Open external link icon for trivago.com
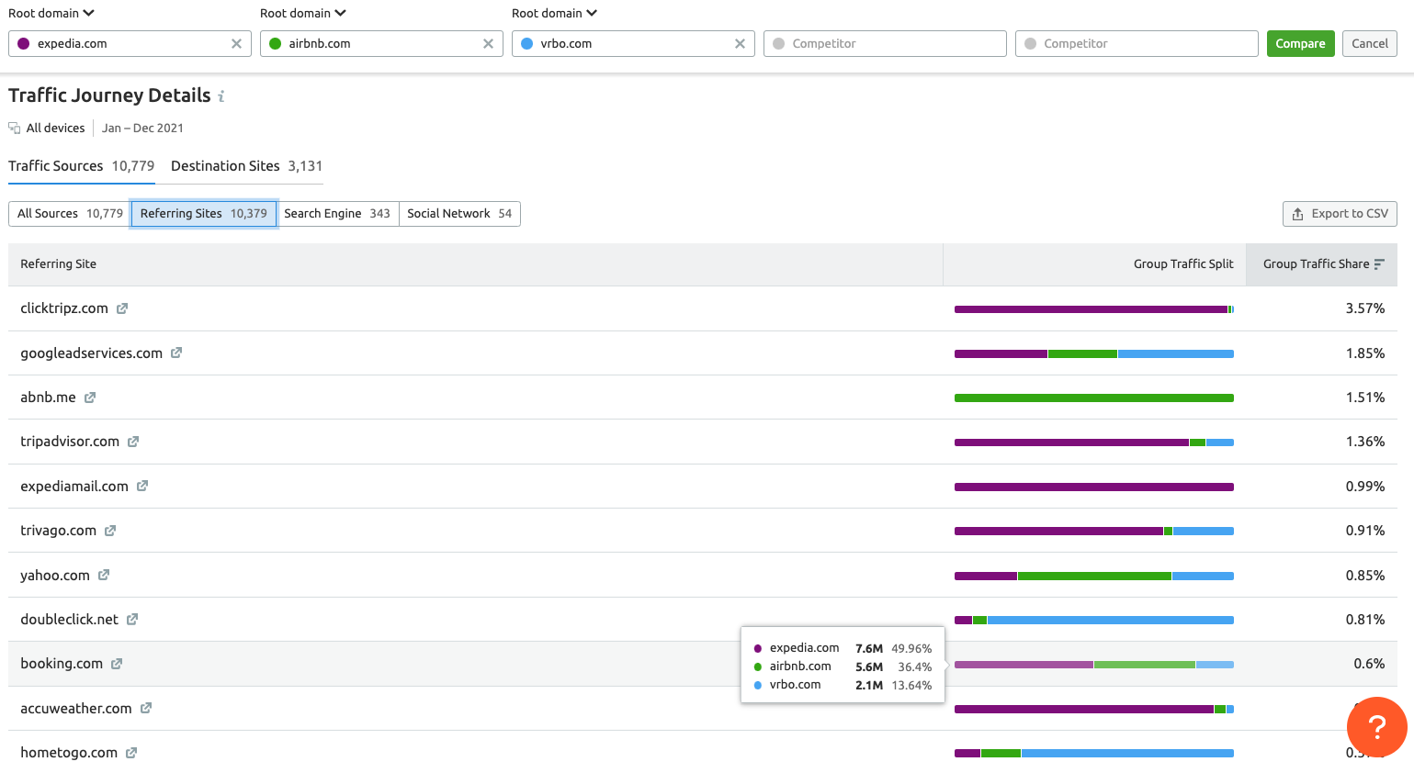This screenshot has height=773, width=1414. point(110,531)
